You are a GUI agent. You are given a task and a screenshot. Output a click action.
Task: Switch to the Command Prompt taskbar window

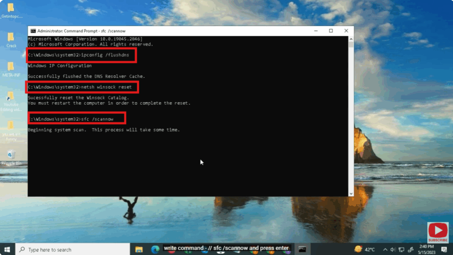[x=302, y=249]
